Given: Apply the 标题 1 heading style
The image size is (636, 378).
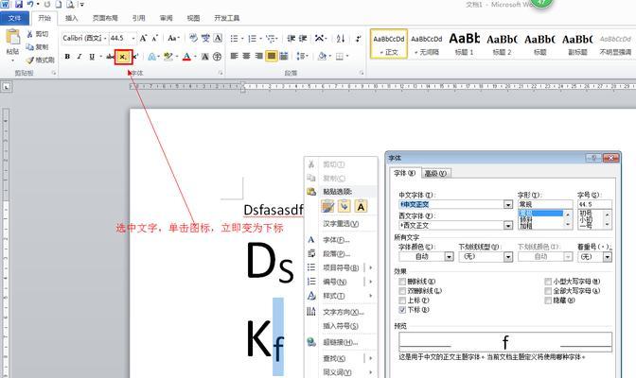Looking at the screenshot, I should [x=464, y=43].
